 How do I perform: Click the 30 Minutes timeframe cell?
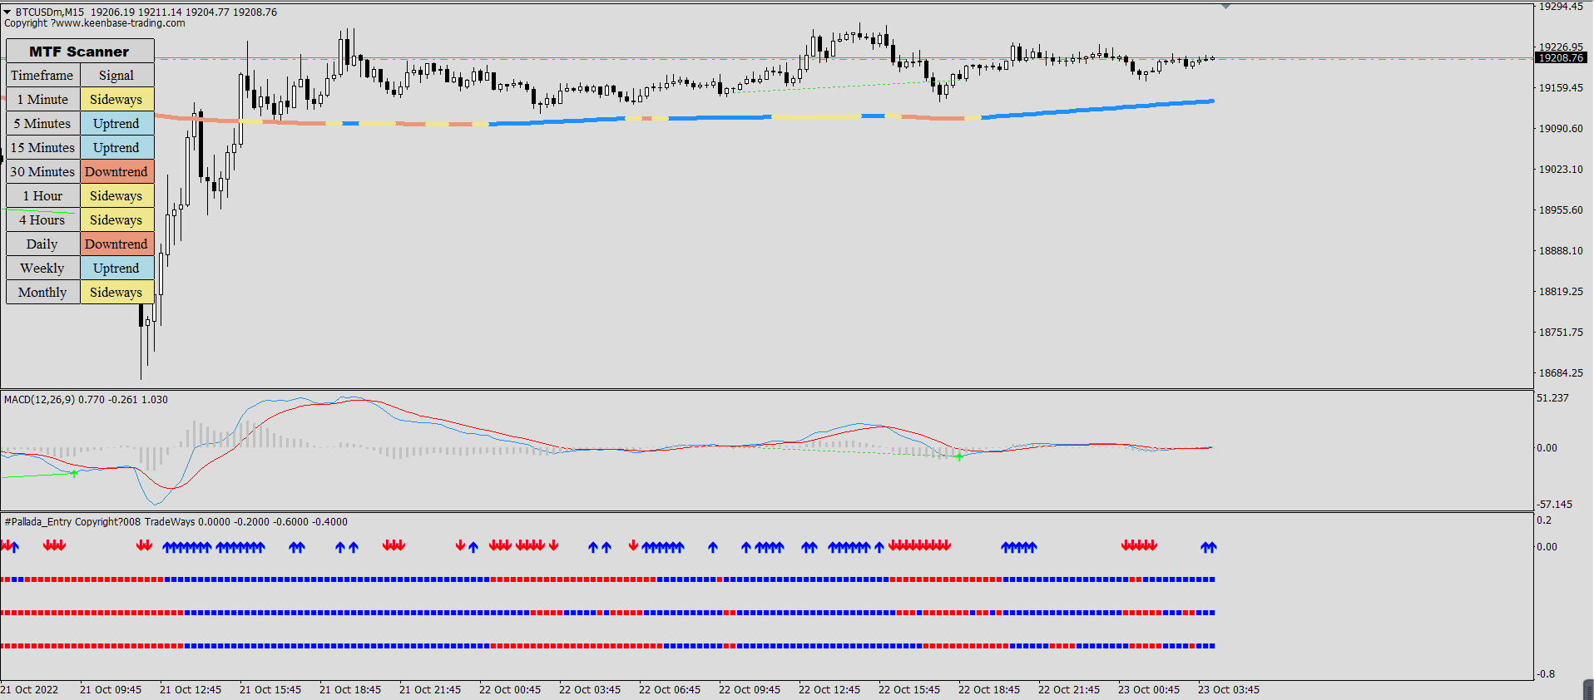pos(42,172)
